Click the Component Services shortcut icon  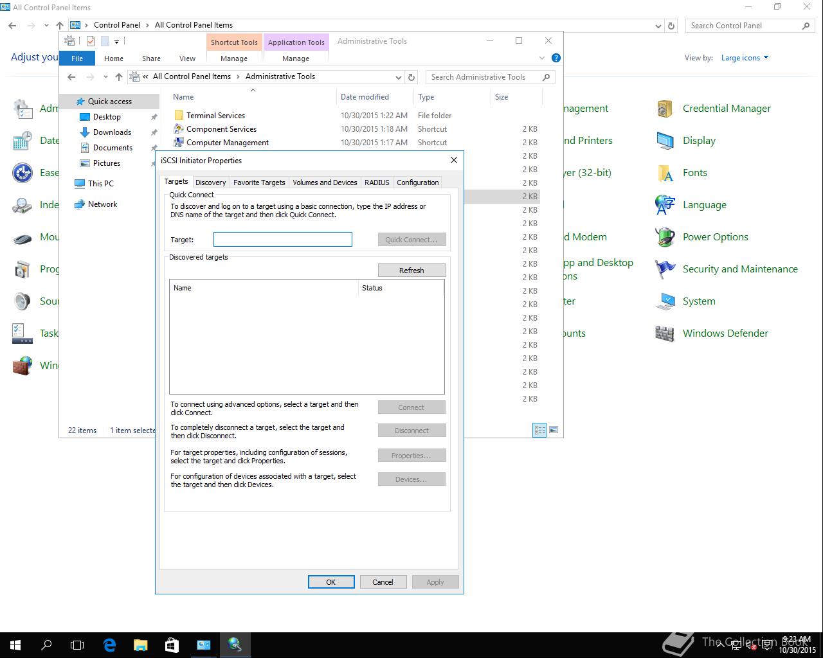(179, 129)
